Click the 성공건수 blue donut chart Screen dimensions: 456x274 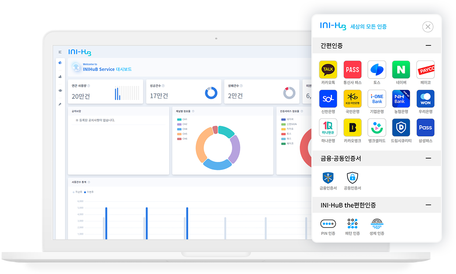pos(211,93)
